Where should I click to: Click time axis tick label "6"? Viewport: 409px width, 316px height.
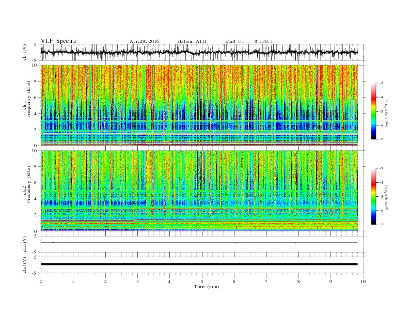tap(234, 281)
